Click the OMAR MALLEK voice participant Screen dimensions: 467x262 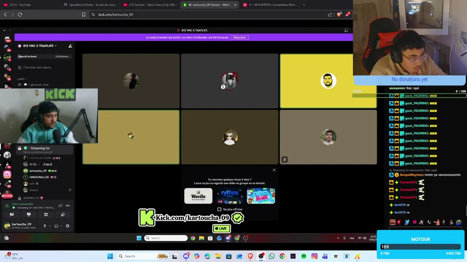coord(40,177)
